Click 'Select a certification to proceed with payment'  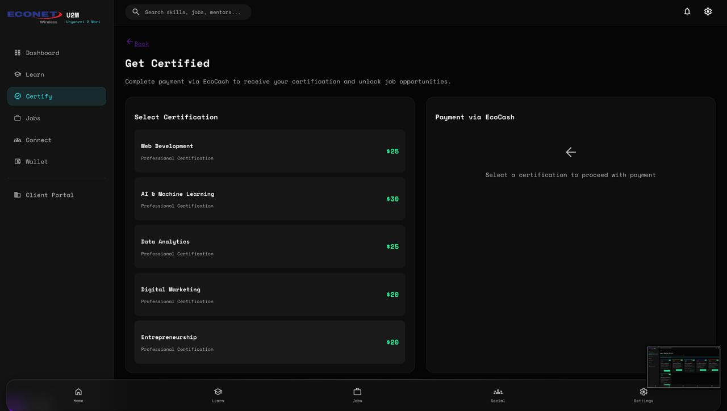571,175
